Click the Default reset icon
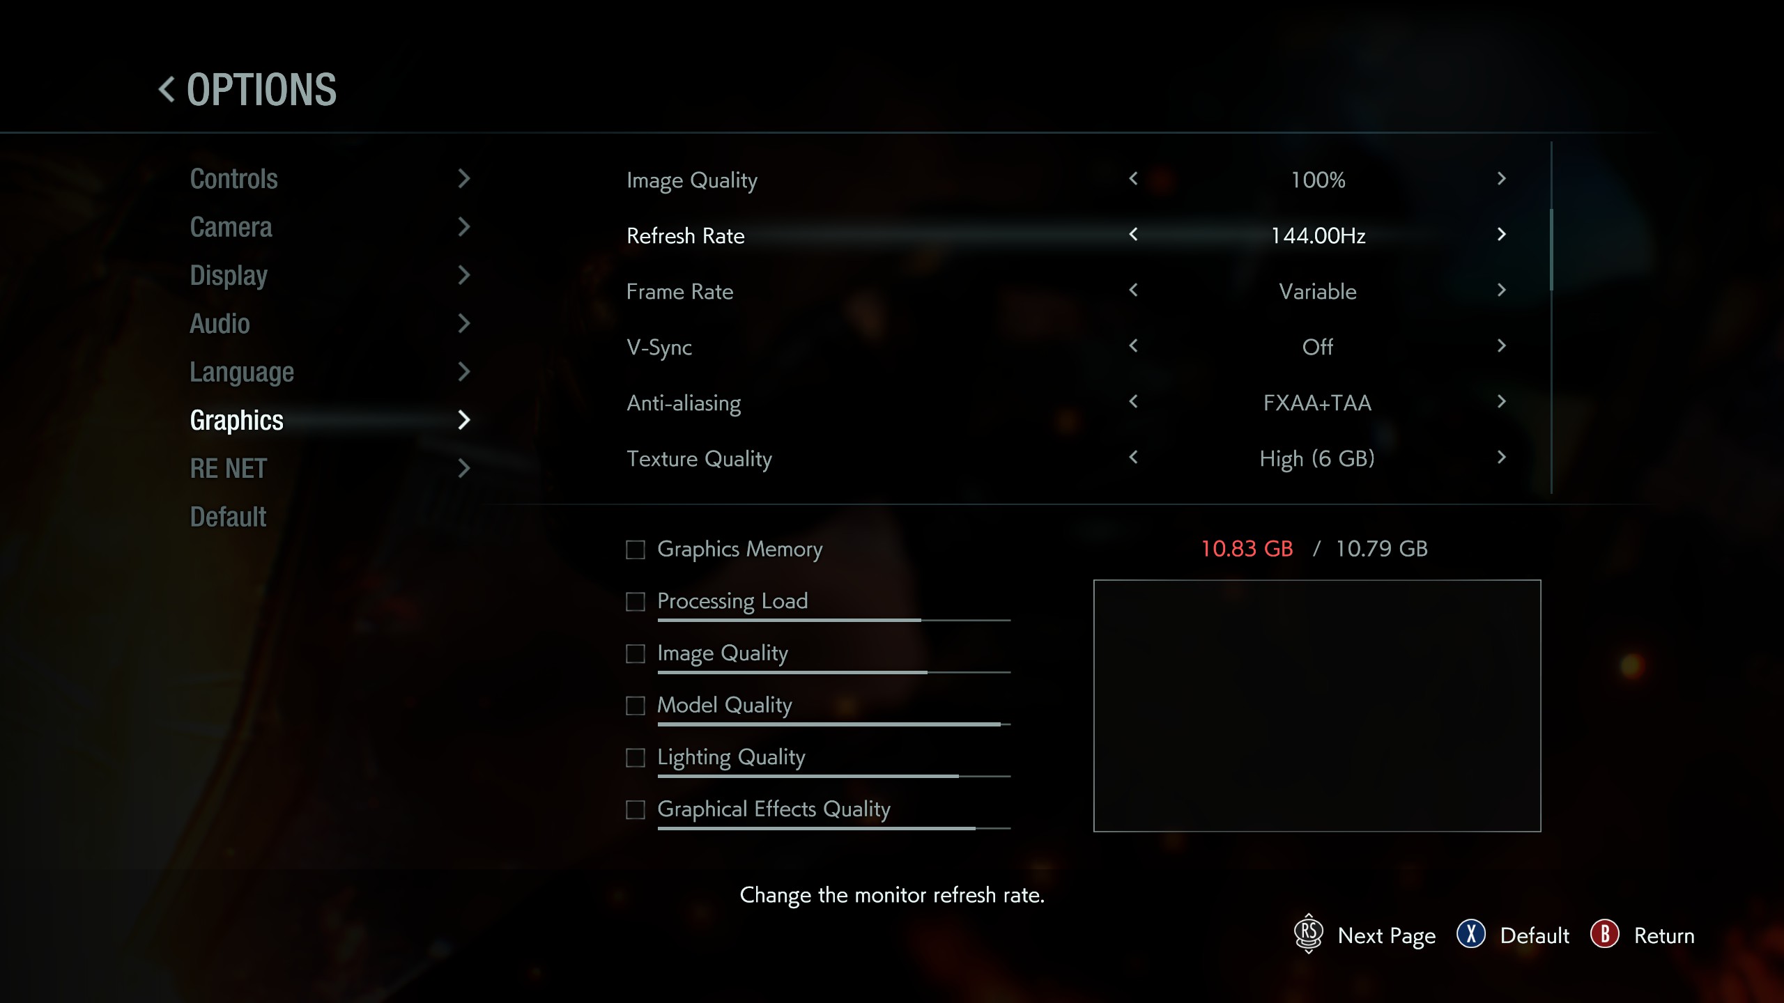 (1472, 935)
